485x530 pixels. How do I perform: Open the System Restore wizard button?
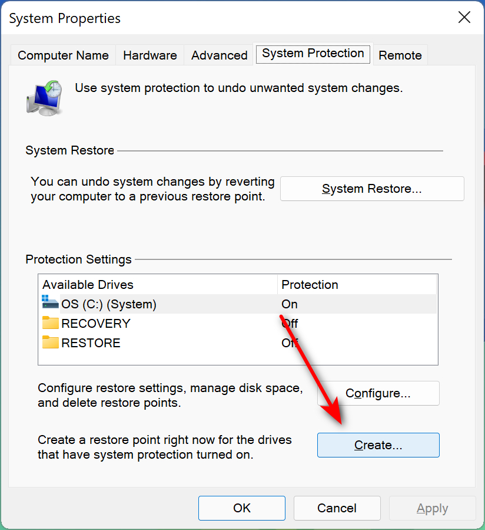(x=372, y=189)
